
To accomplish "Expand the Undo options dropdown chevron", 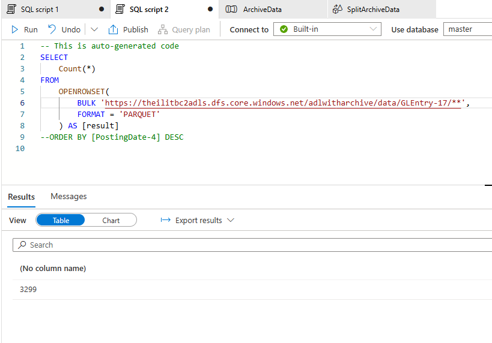I will pos(94,29).
